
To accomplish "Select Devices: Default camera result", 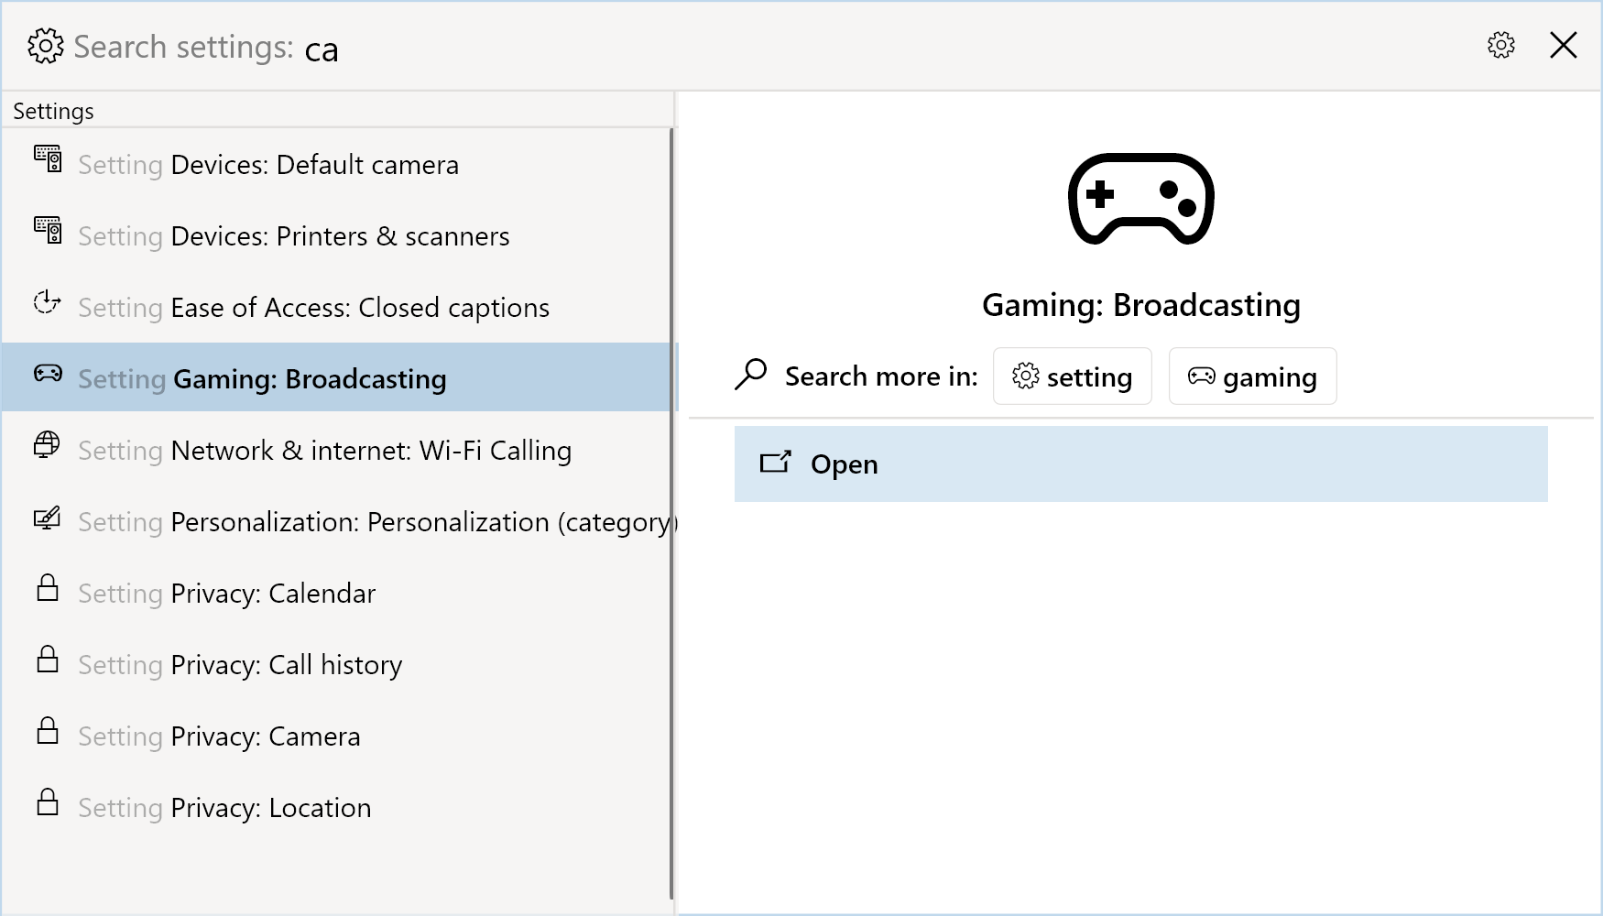I will [336, 164].
